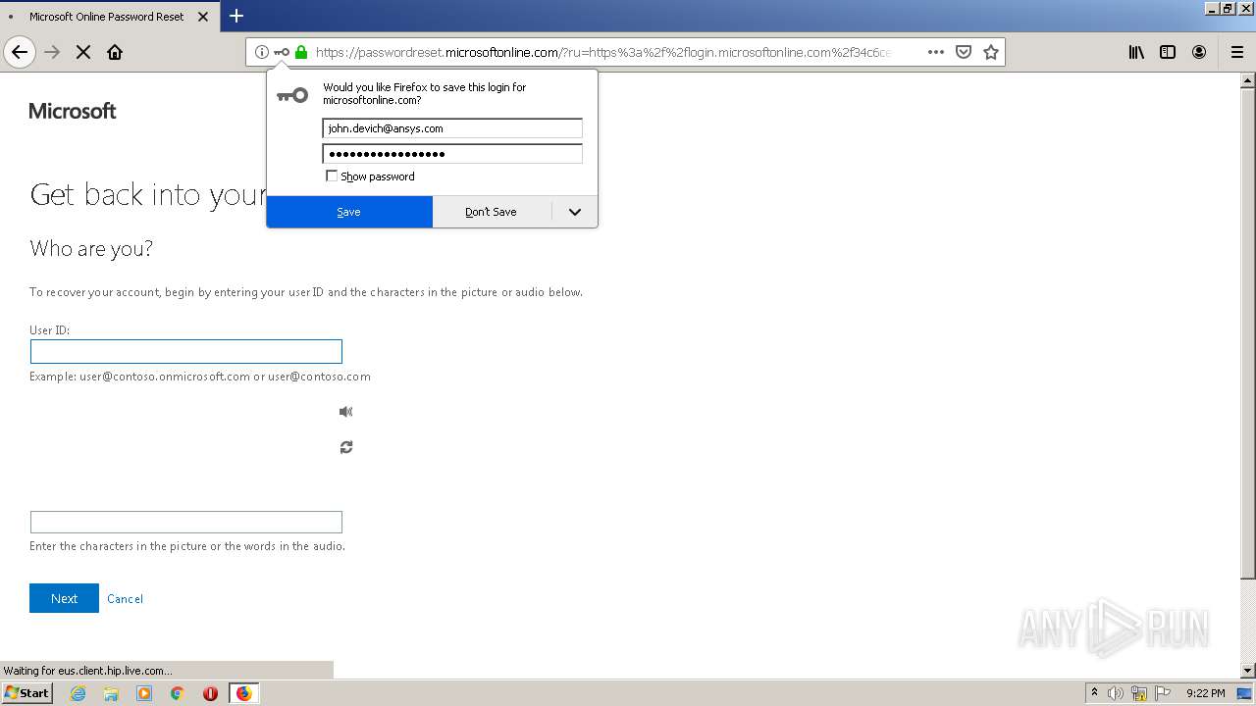1256x706 pixels.
Task: Open Opera browser from taskbar
Action: tap(210, 693)
